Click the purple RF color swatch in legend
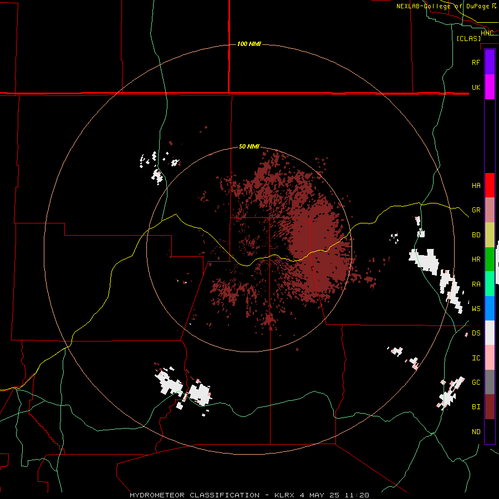Screen dimensions: 499x499 click(x=490, y=62)
